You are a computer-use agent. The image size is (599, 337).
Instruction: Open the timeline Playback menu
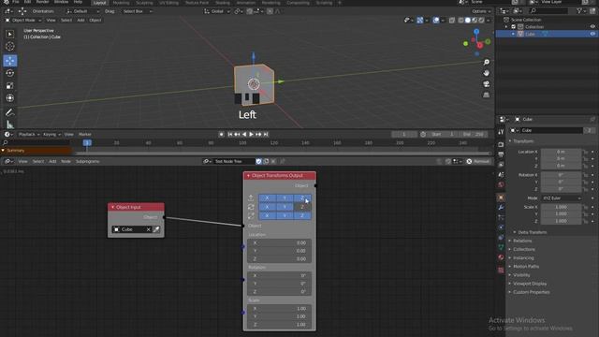pos(29,134)
